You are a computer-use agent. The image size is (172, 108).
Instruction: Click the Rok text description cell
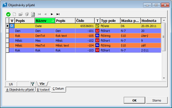pos(65,36)
